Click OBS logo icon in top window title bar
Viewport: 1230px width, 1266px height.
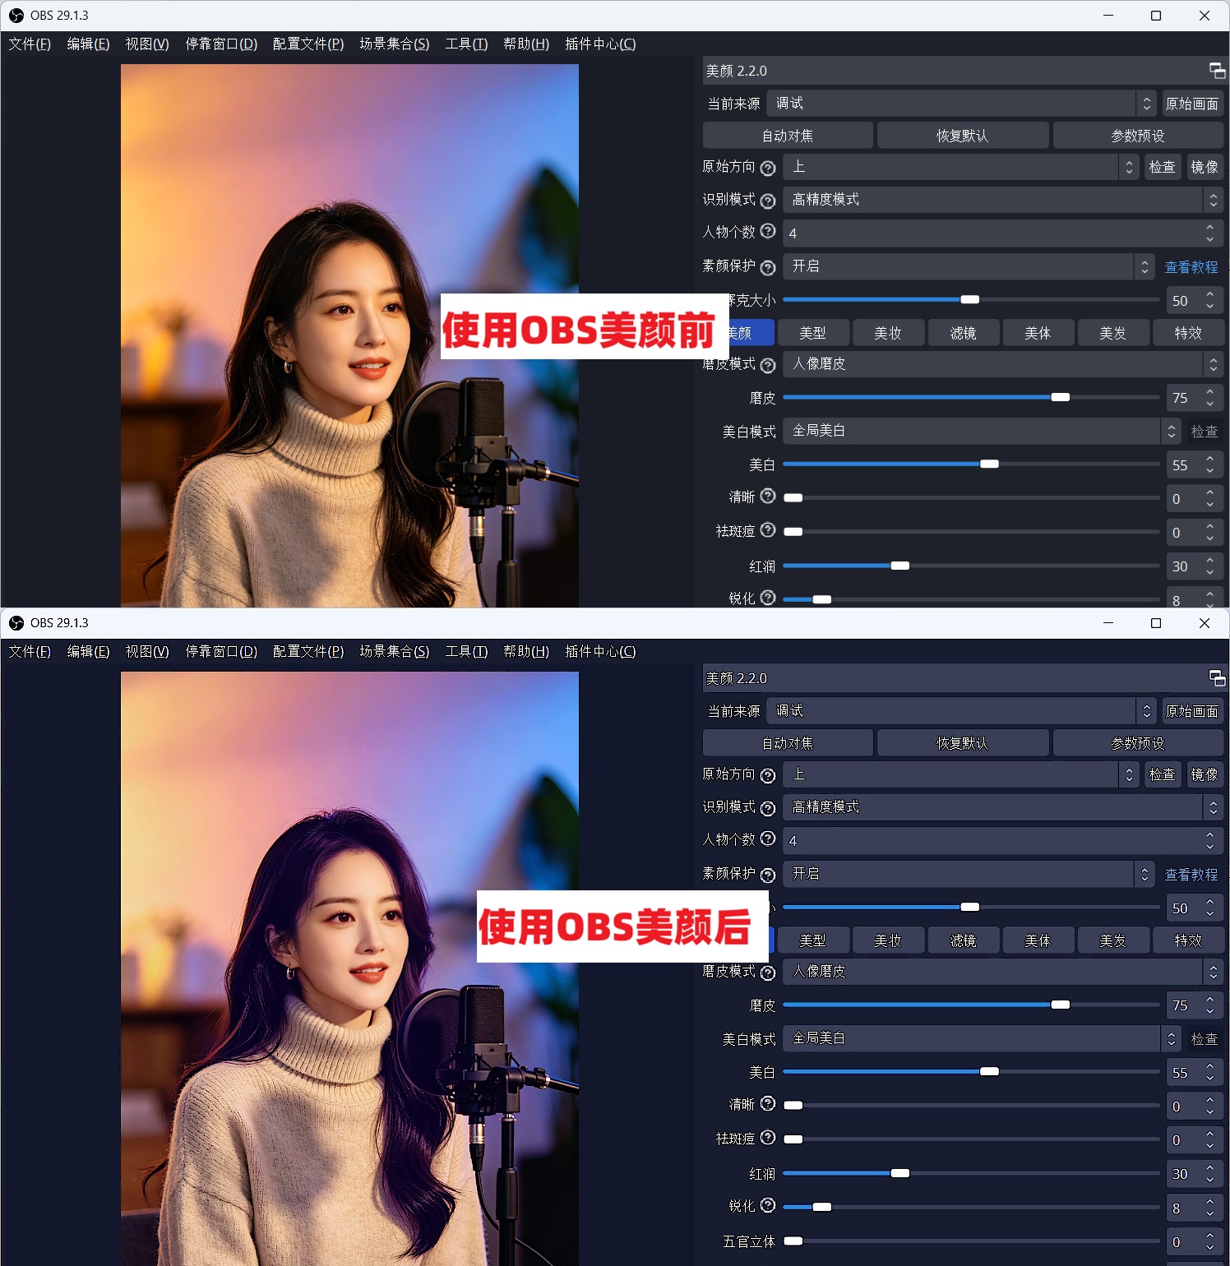pyautogui.click(x=16, y=16)
